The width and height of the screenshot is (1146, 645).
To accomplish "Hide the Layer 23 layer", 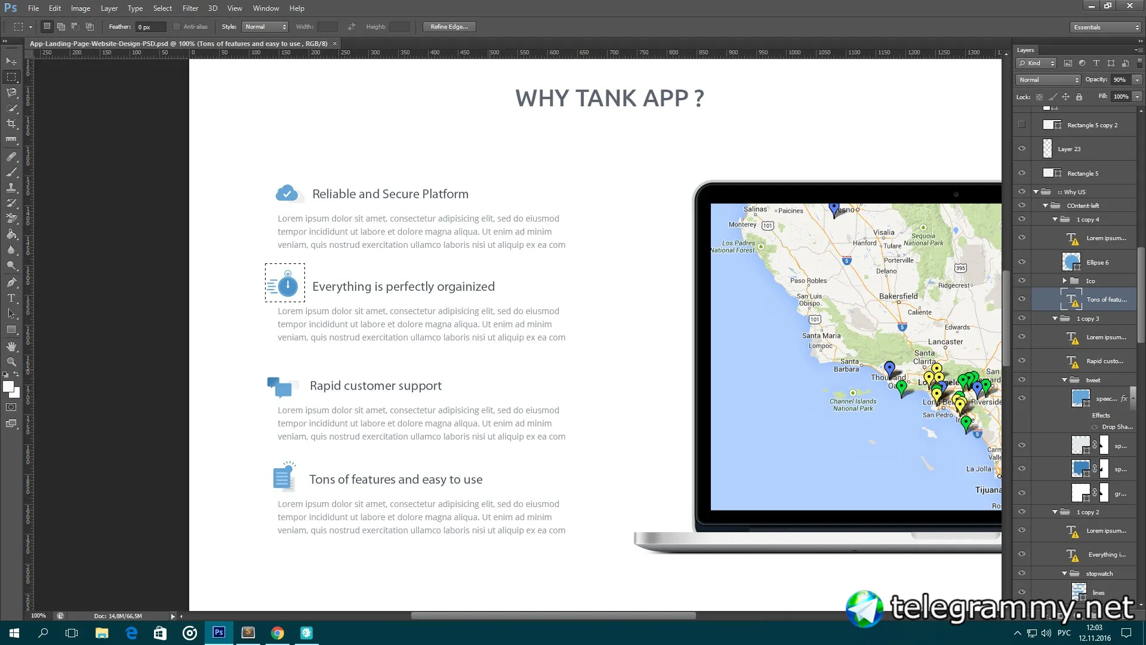I will [x=1022, y=149].
